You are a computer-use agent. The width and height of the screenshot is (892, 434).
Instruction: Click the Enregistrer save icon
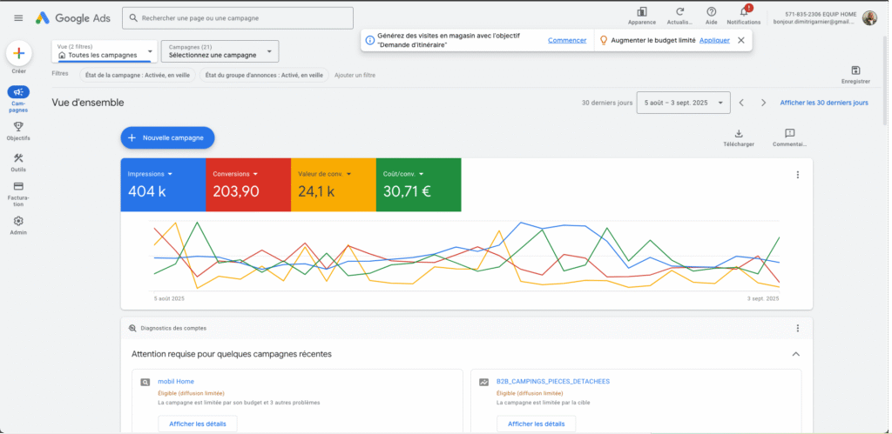(855, 70)
